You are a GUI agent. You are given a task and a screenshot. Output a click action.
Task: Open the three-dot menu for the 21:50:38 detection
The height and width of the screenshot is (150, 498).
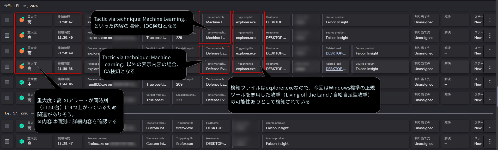pos(490,66)
